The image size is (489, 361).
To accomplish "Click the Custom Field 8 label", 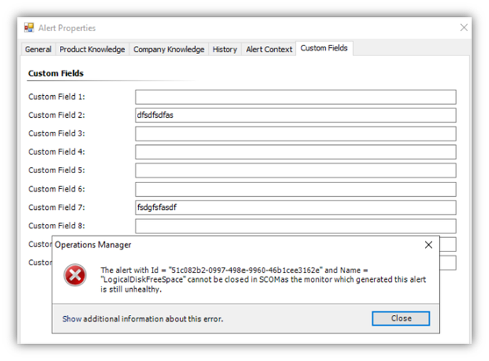I will [57, 226].
